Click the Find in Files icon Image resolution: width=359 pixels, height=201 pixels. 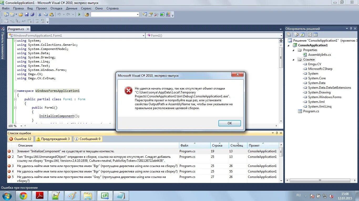click(87, 14)
